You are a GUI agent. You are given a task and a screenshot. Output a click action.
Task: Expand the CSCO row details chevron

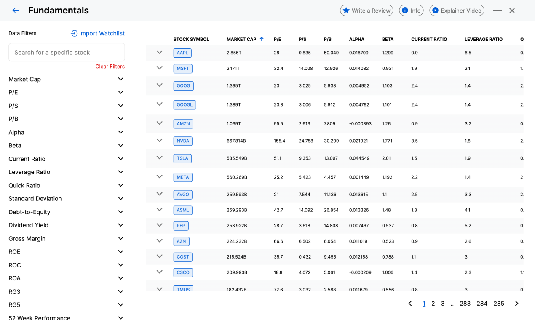159,272
